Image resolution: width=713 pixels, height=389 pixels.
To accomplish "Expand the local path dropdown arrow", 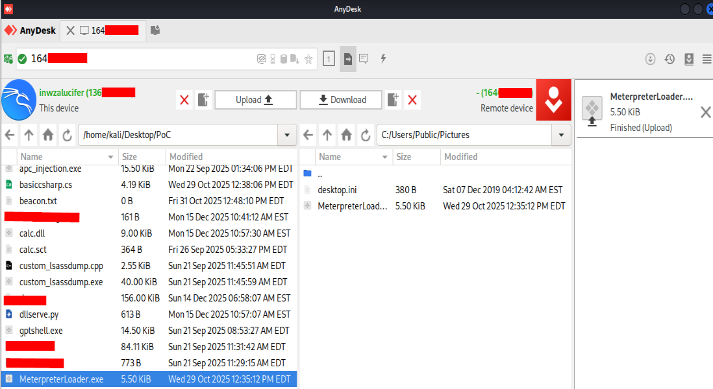I will tap(287, 135).
